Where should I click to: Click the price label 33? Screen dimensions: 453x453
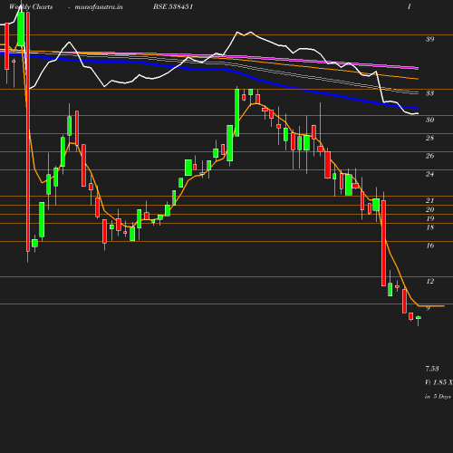pos(430,93)
